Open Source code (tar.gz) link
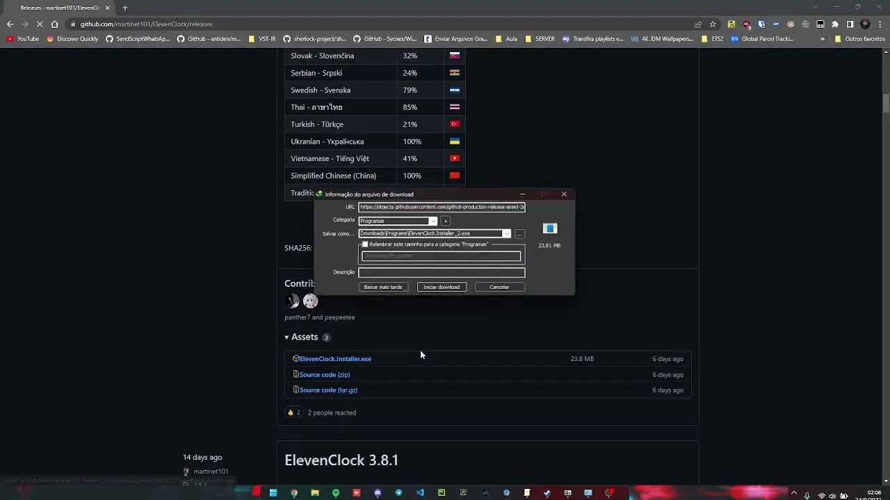This screenshot has height=500, width=890. 328,390
